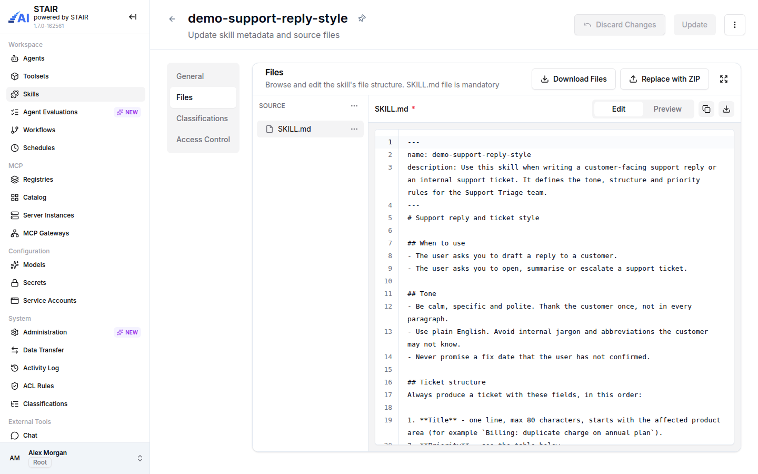Select the General tab

(x=203, y=76)
